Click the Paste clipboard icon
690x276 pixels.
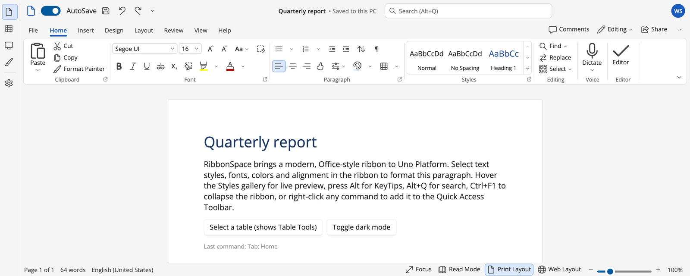click(x=38, y=51)
